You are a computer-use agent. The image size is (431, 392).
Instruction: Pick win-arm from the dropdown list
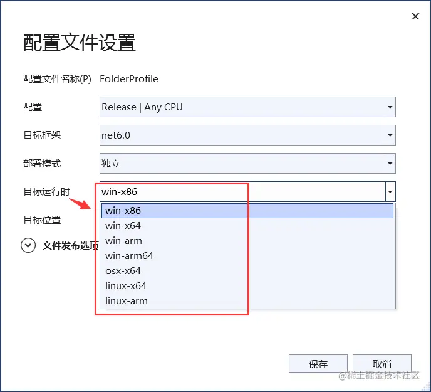(x=124, y=241)
